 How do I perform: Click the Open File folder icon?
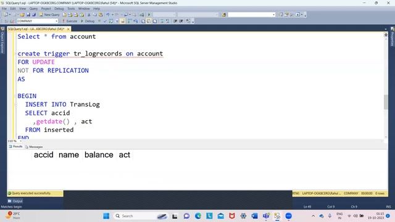click(x=22, y=15)
